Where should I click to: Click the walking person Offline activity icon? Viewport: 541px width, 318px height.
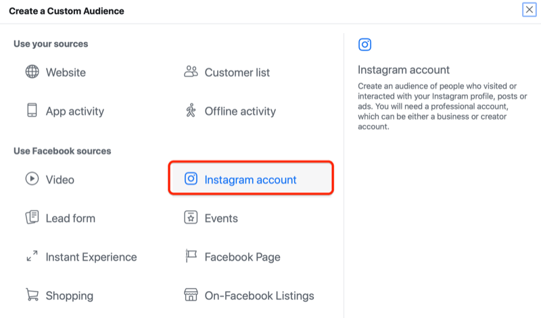point(191,111)
